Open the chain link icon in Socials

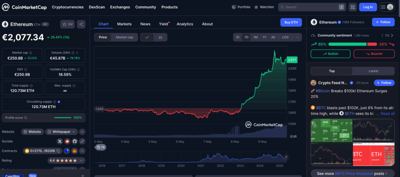pyautogui.click(x=82, y=141)
